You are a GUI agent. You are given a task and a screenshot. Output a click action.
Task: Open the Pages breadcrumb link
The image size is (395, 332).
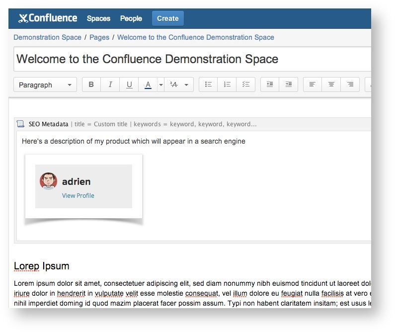coord(99,38)
